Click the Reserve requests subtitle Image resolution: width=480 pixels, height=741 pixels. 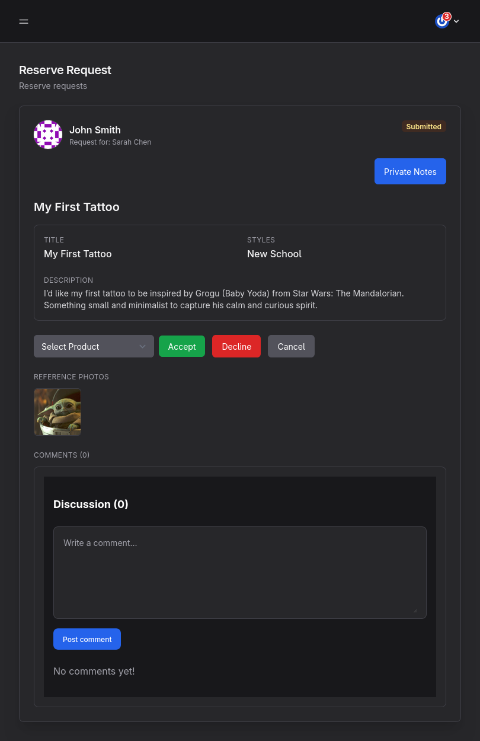point(53,86)
